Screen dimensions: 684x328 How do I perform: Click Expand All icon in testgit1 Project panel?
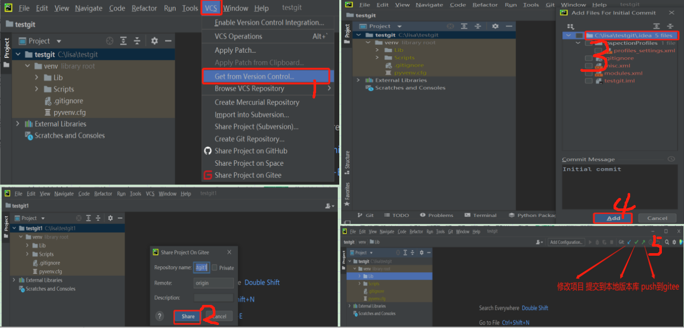pyautogui.click(x=89, y=218)
